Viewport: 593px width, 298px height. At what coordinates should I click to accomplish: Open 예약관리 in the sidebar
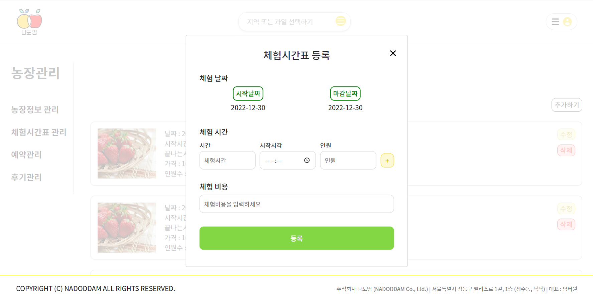click(x=26, y=155)
